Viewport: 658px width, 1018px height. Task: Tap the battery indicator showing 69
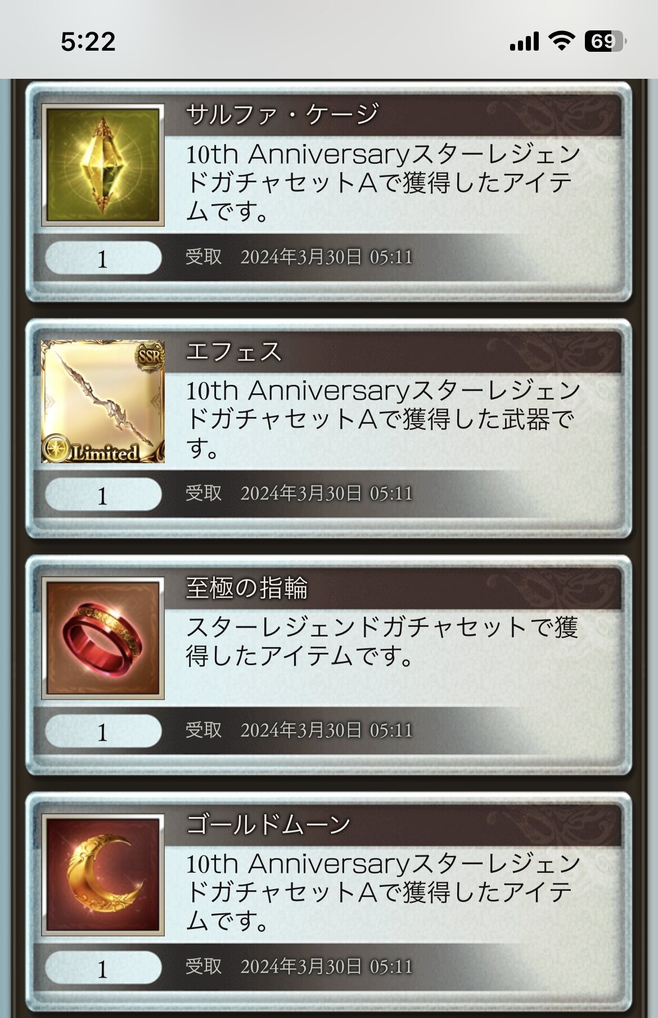click(606, 41)
